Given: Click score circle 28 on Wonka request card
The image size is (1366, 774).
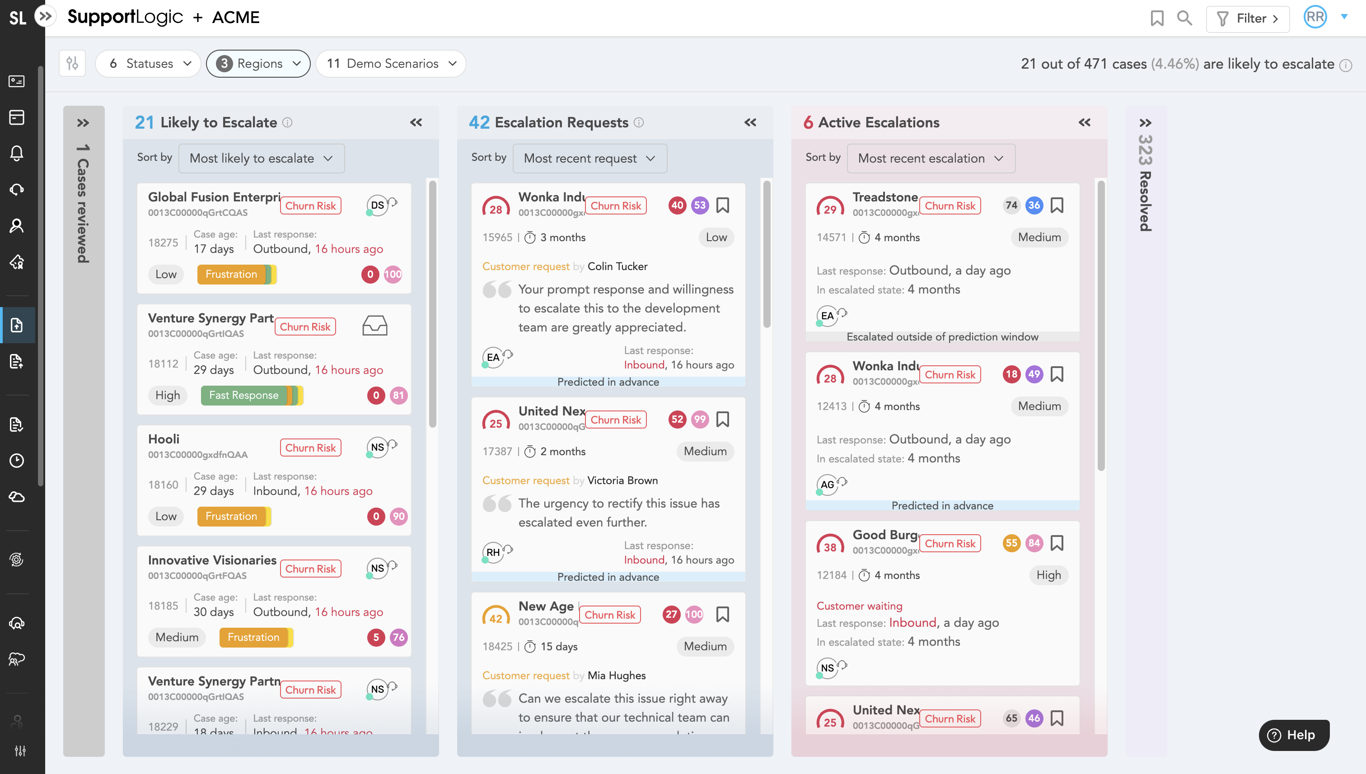Looking at the screenshot, I should (496, 208).
